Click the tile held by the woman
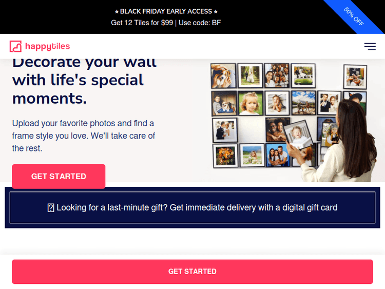This screenshot has width=385, height=289. 298,134
